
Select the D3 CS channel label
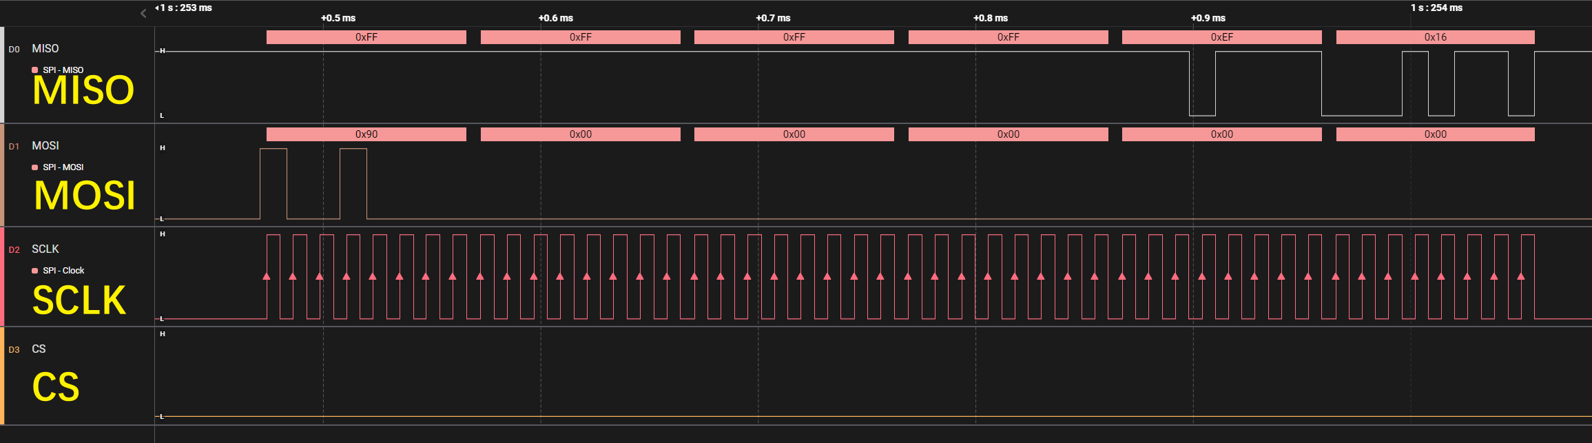(x=39, y=349)
